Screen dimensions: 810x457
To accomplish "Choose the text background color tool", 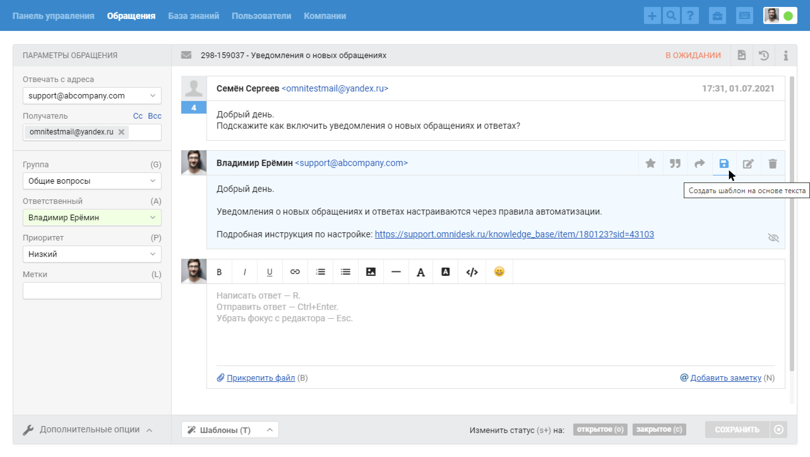I will click(445, 272).
